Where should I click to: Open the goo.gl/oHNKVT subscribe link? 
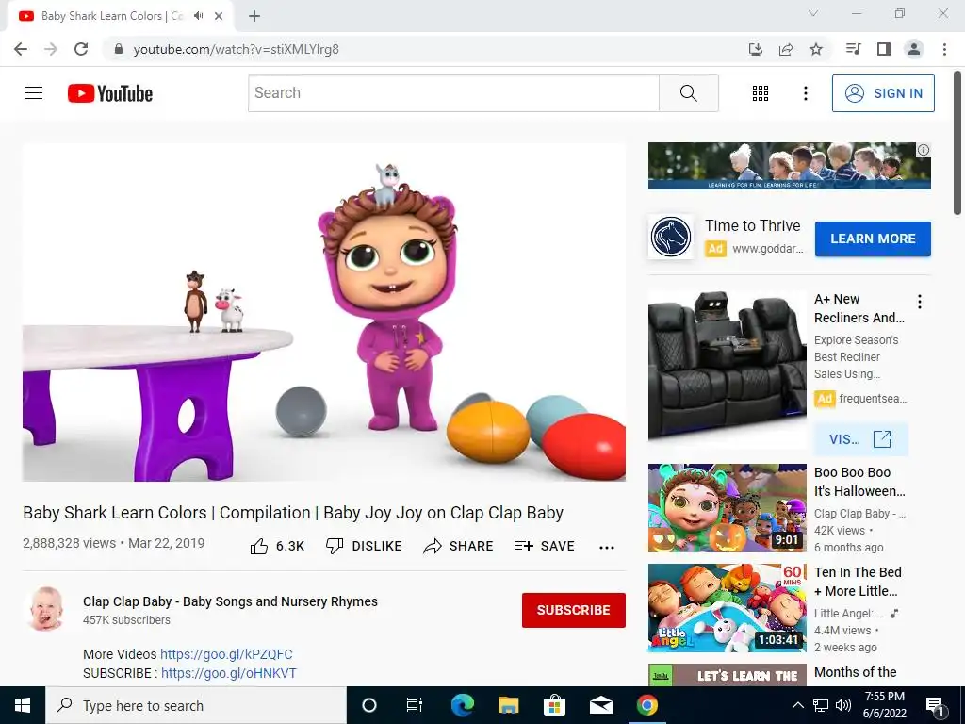tap(229, 673)
